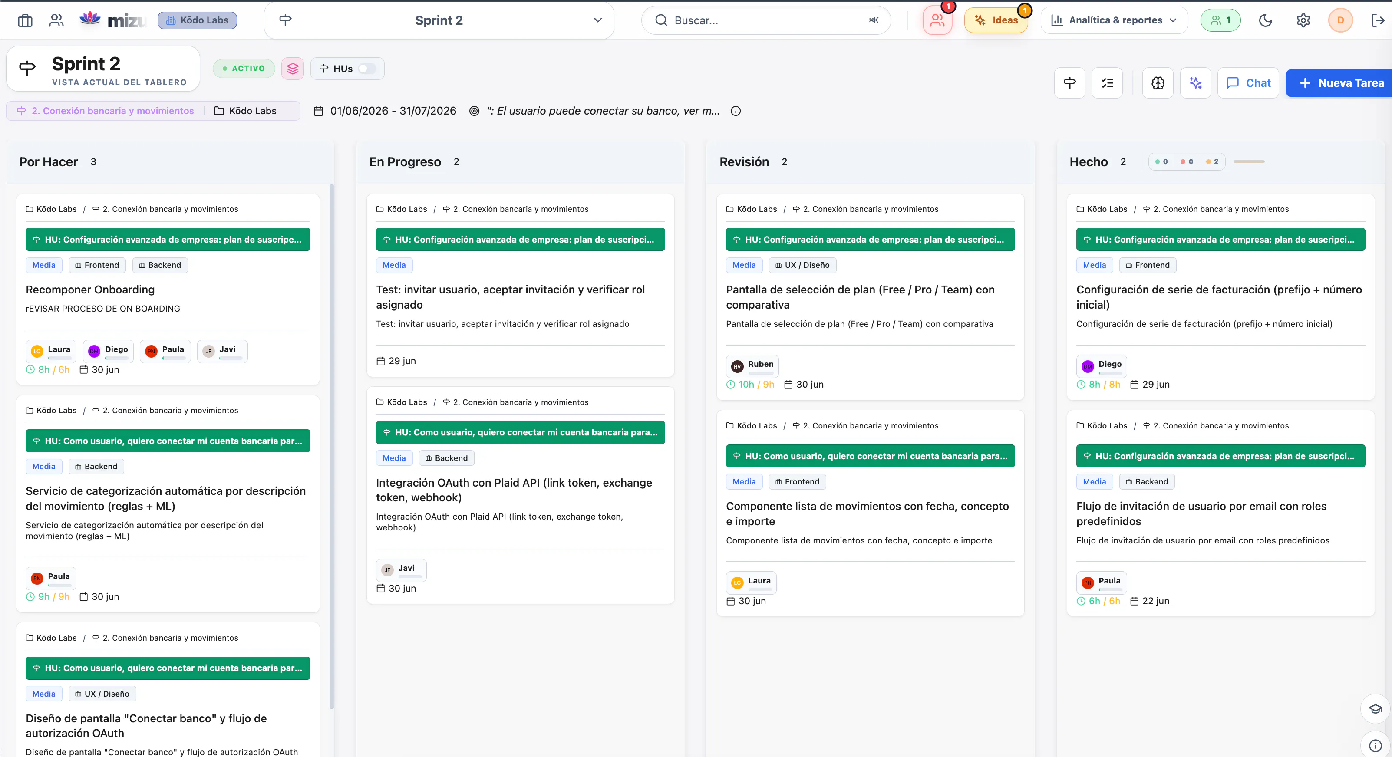
Task: Open the signpost sprint view button
Action: coord(1069,82)
